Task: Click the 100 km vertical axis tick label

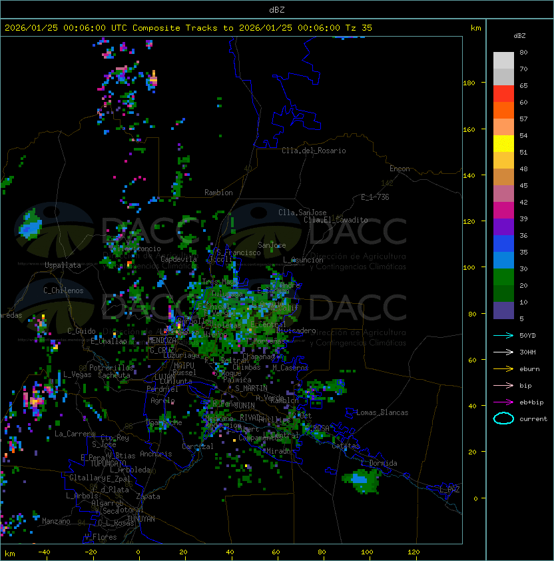Action: [x=469, y=267]
